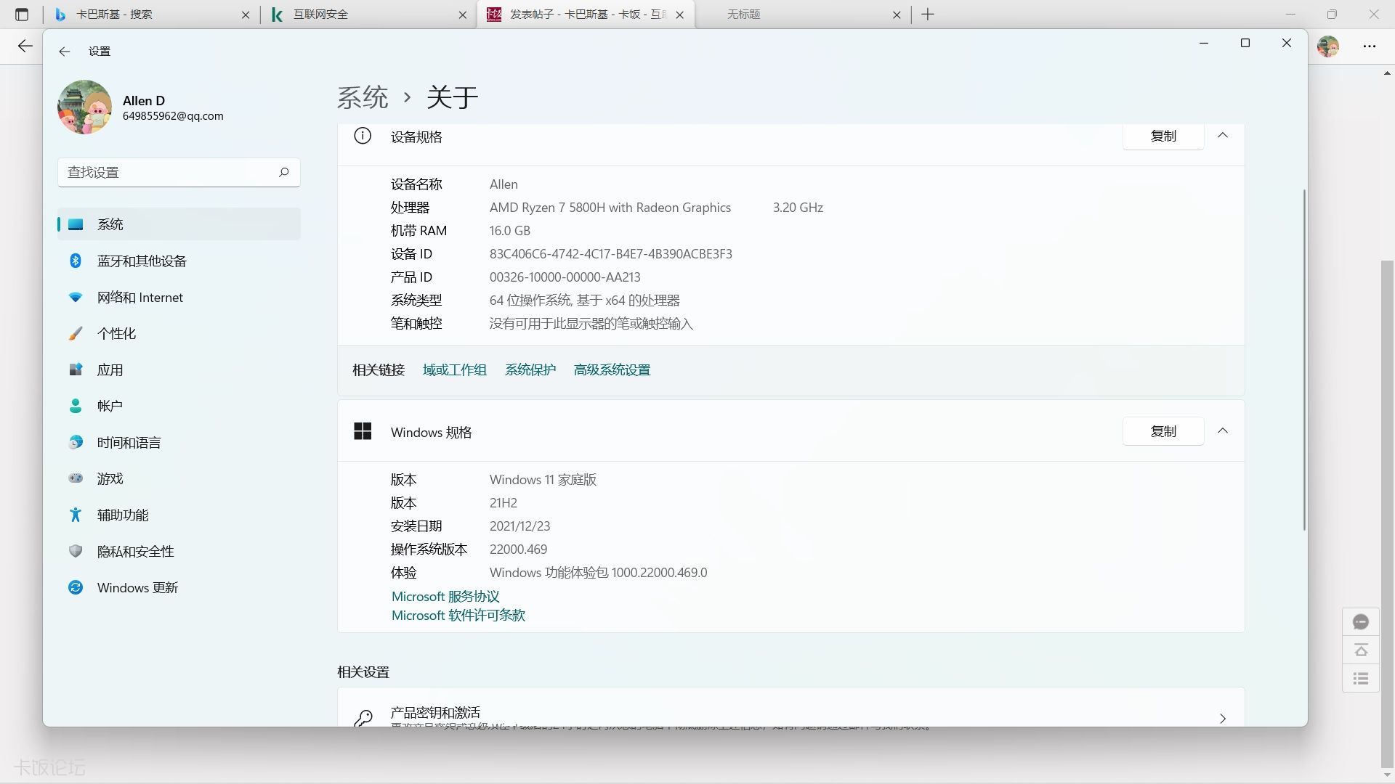Click browser scrollbar up arrow
The width and height of the screenshot is (1395, 784).
1388,73
